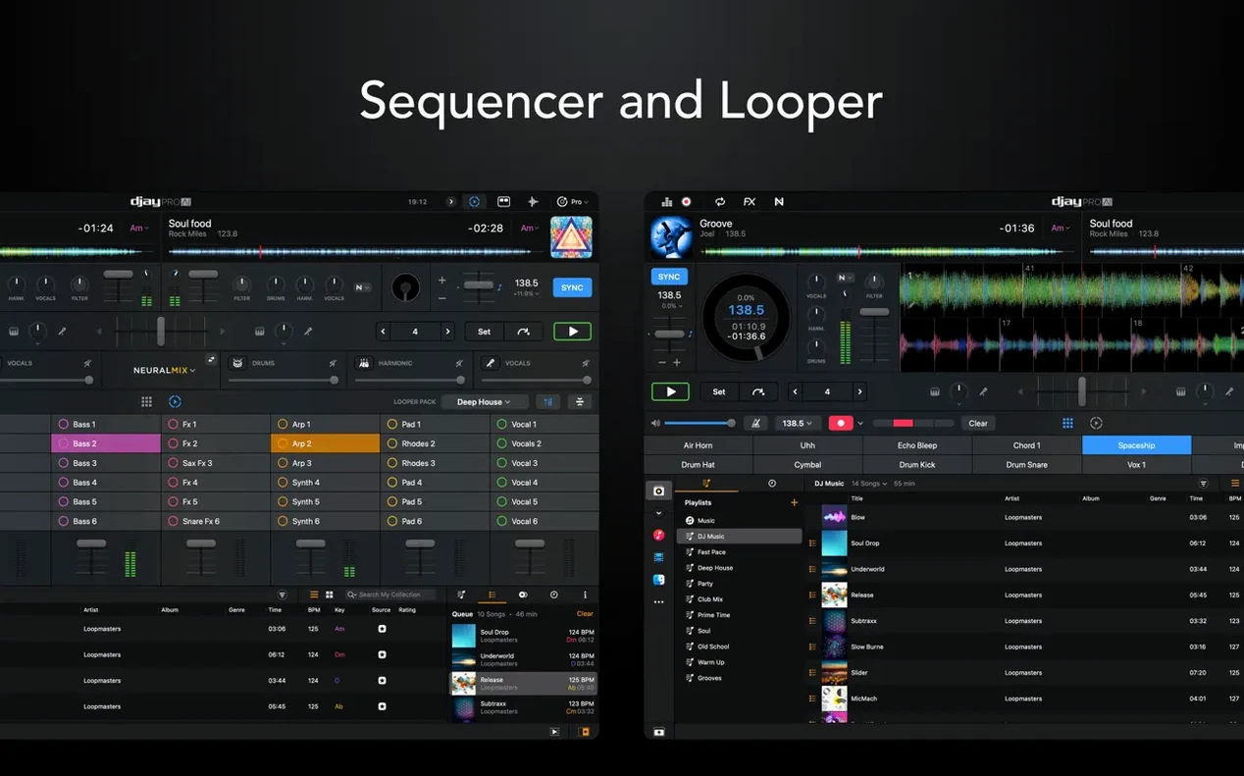Toggle SYNC on the Groove deck
This screenshot has width=1244, height=776.
pyautogui.click(x=669, y=277)
